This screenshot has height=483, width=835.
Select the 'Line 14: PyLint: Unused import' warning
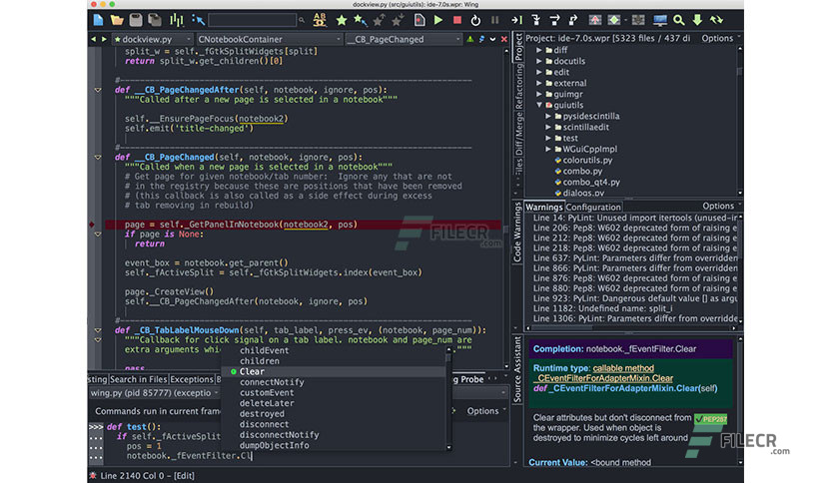[635, 219]
